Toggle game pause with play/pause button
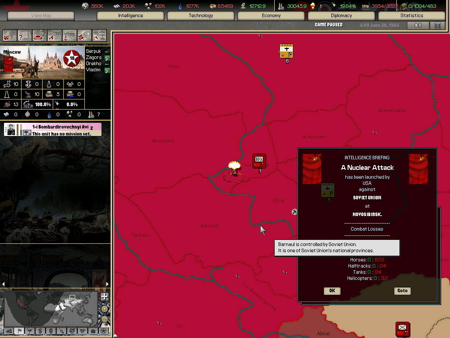450x338 pixels. pyautogui.click(x=418, y=26)
